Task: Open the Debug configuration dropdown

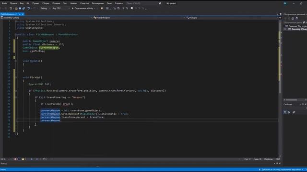Action: (x=45, y=9)
